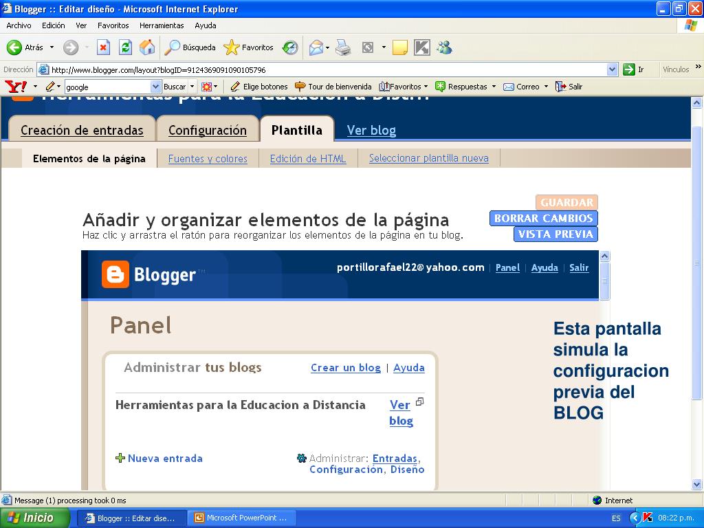Click the main page scrollbar up arrow
The width and height of the screenshot is (704, 528).
click(x=697, y=103)
